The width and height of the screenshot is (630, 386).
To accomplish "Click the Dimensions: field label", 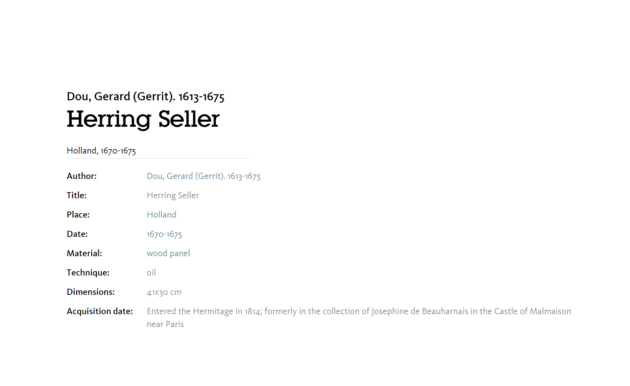I will [91, 292].
